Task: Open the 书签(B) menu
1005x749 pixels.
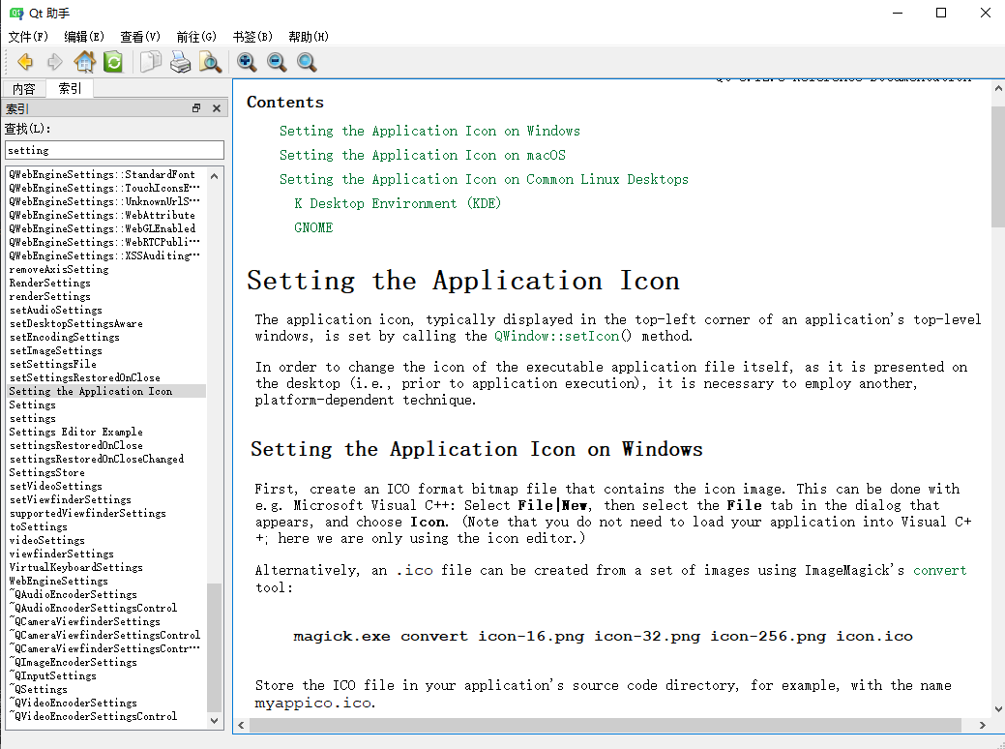Action: pos(252,37)
